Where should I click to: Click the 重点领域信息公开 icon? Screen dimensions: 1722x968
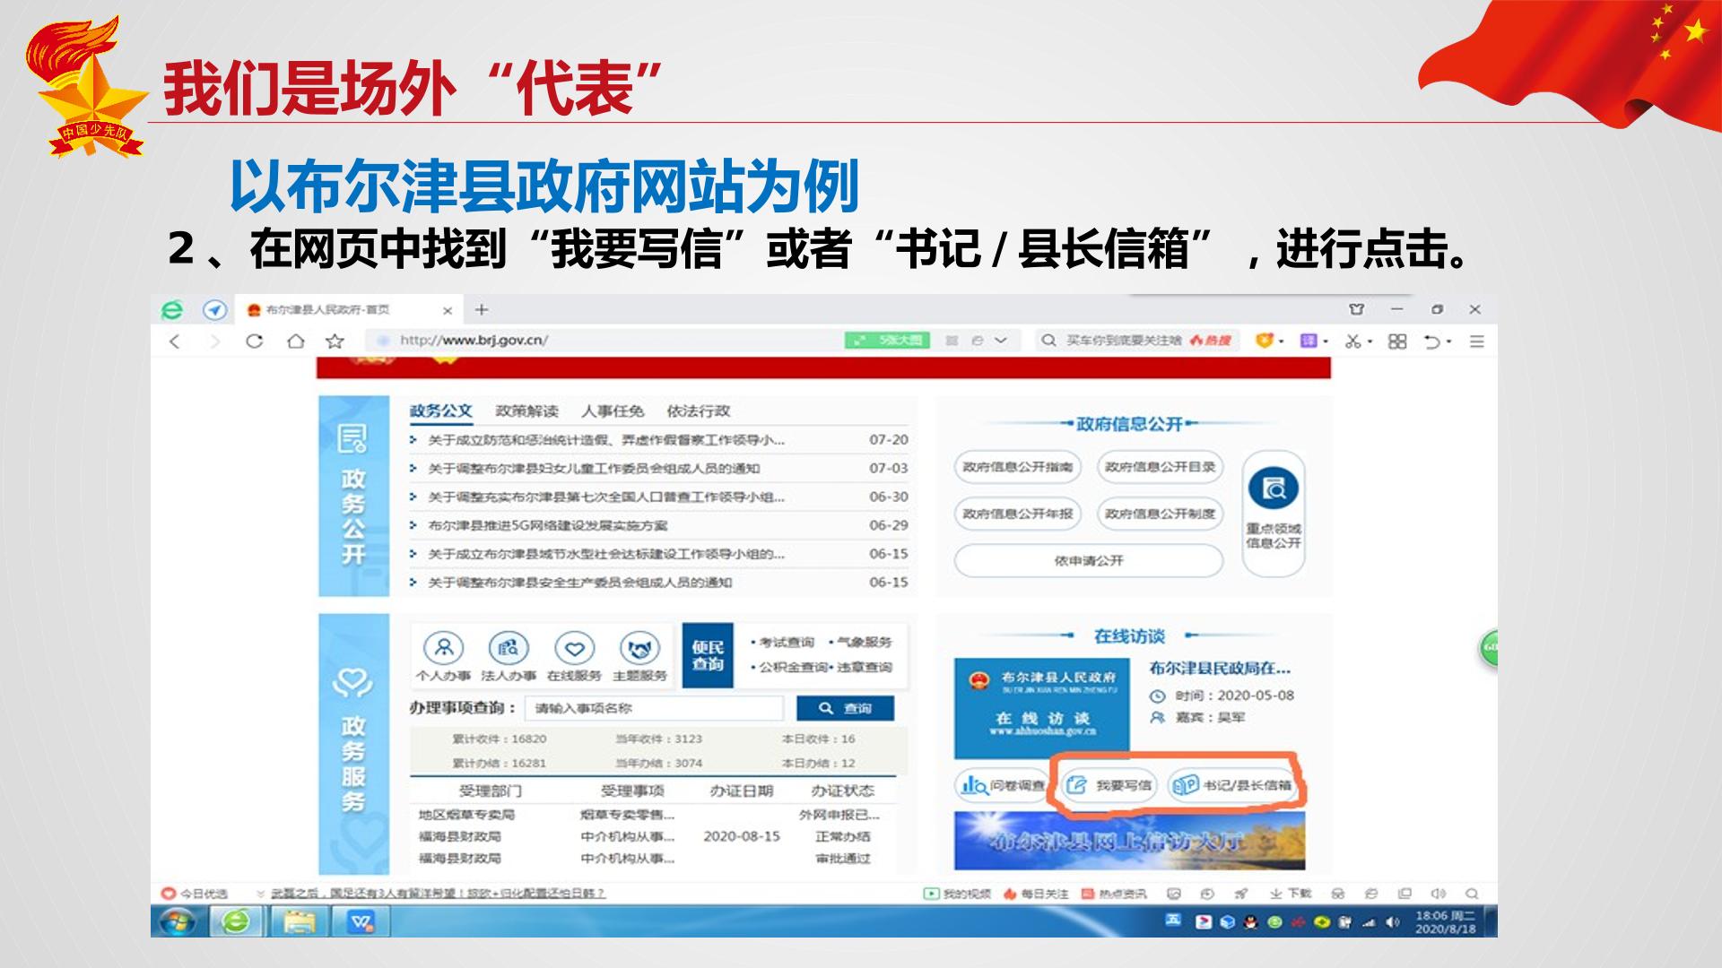(x=1273, y=488)
